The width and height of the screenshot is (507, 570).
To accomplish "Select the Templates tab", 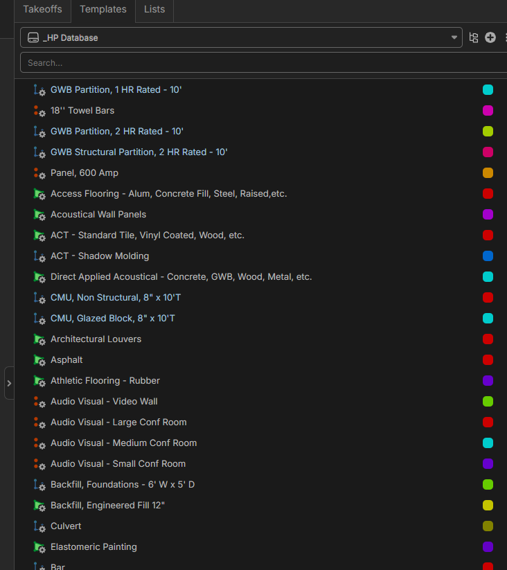I will [x=103, y=9].
